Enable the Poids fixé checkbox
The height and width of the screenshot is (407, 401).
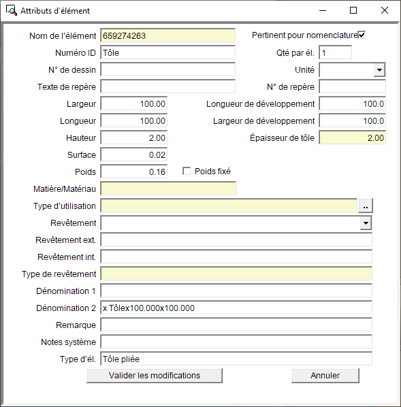(187, 171)
